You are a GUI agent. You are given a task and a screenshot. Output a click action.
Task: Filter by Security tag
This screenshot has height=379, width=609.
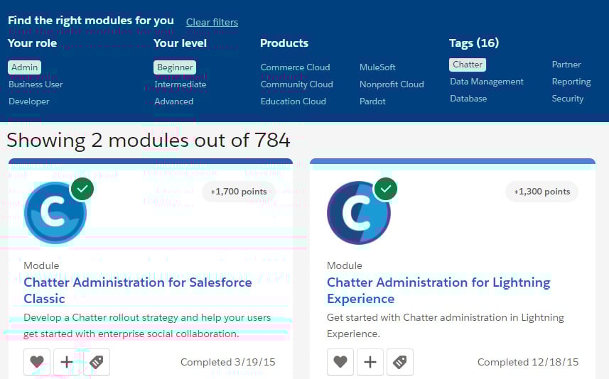pos(568,99)
